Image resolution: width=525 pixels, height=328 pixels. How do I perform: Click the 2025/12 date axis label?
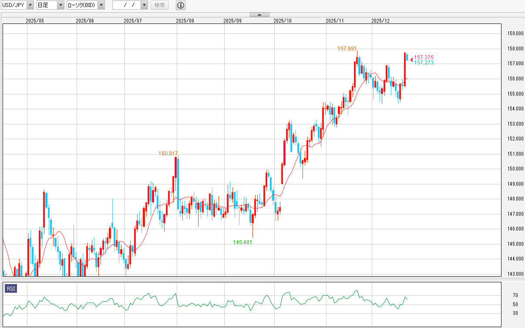(x=380, y=20)
